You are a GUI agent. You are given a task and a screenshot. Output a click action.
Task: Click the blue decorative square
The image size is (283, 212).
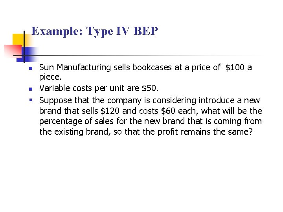click(x=27, y=55)
